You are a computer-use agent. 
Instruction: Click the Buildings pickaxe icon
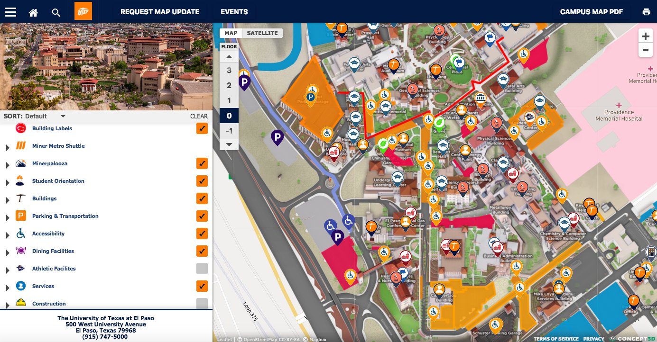click(x=20, y=198)
